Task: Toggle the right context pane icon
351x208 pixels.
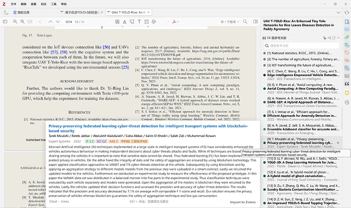Action: tap(255, 22)
